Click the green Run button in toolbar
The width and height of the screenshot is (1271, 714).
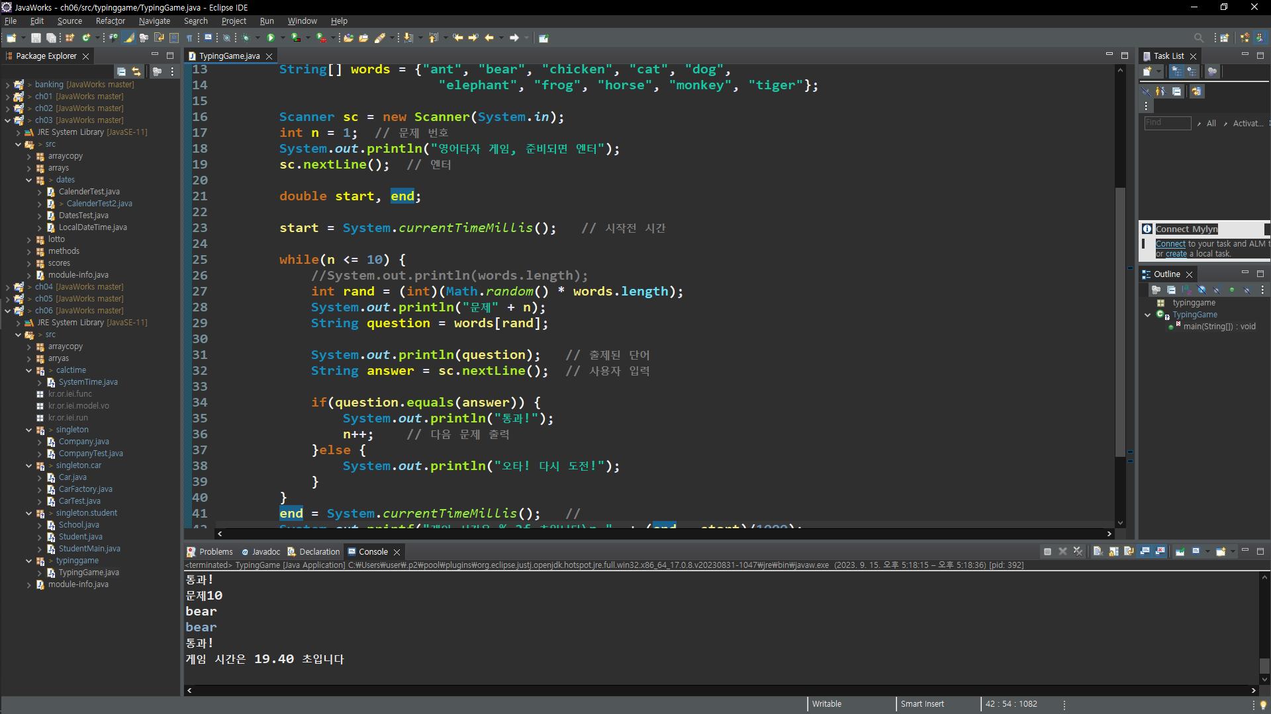point(271,38)
